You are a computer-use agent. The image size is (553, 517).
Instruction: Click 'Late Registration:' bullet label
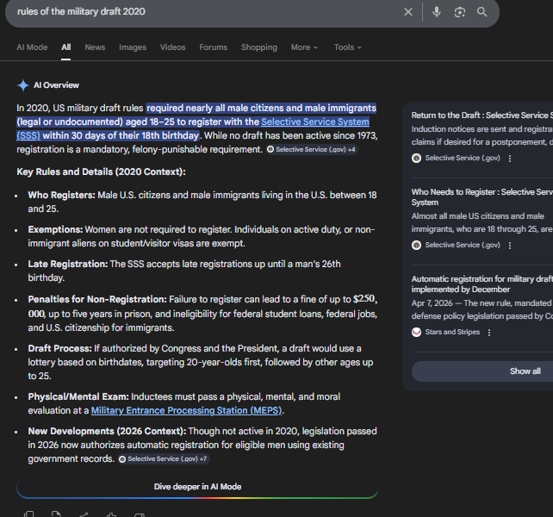(68, 264)
